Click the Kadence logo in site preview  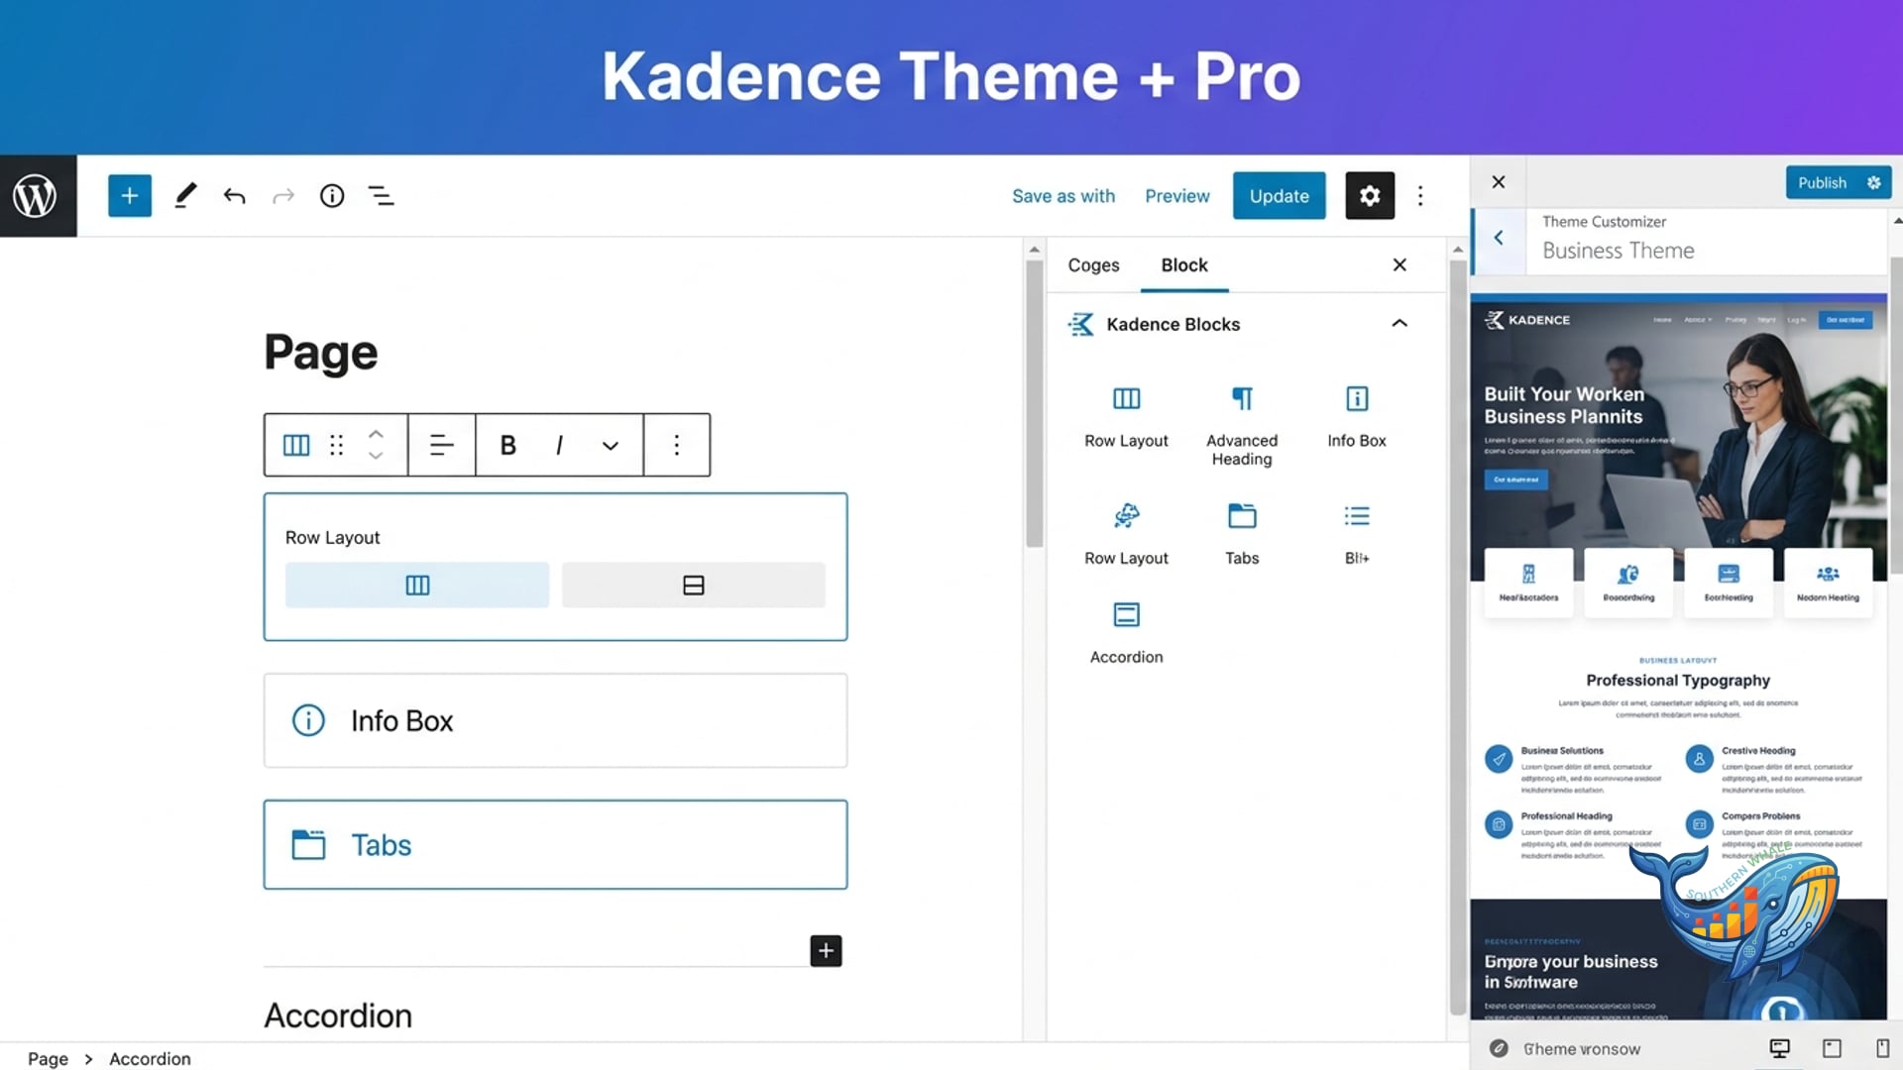[1527, 320]
